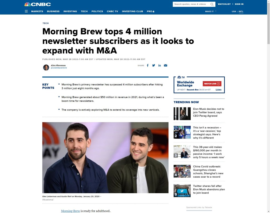This screenshot has width=270, height=213.
Task: Click the SIGN IN link
Action: point(239,4)
